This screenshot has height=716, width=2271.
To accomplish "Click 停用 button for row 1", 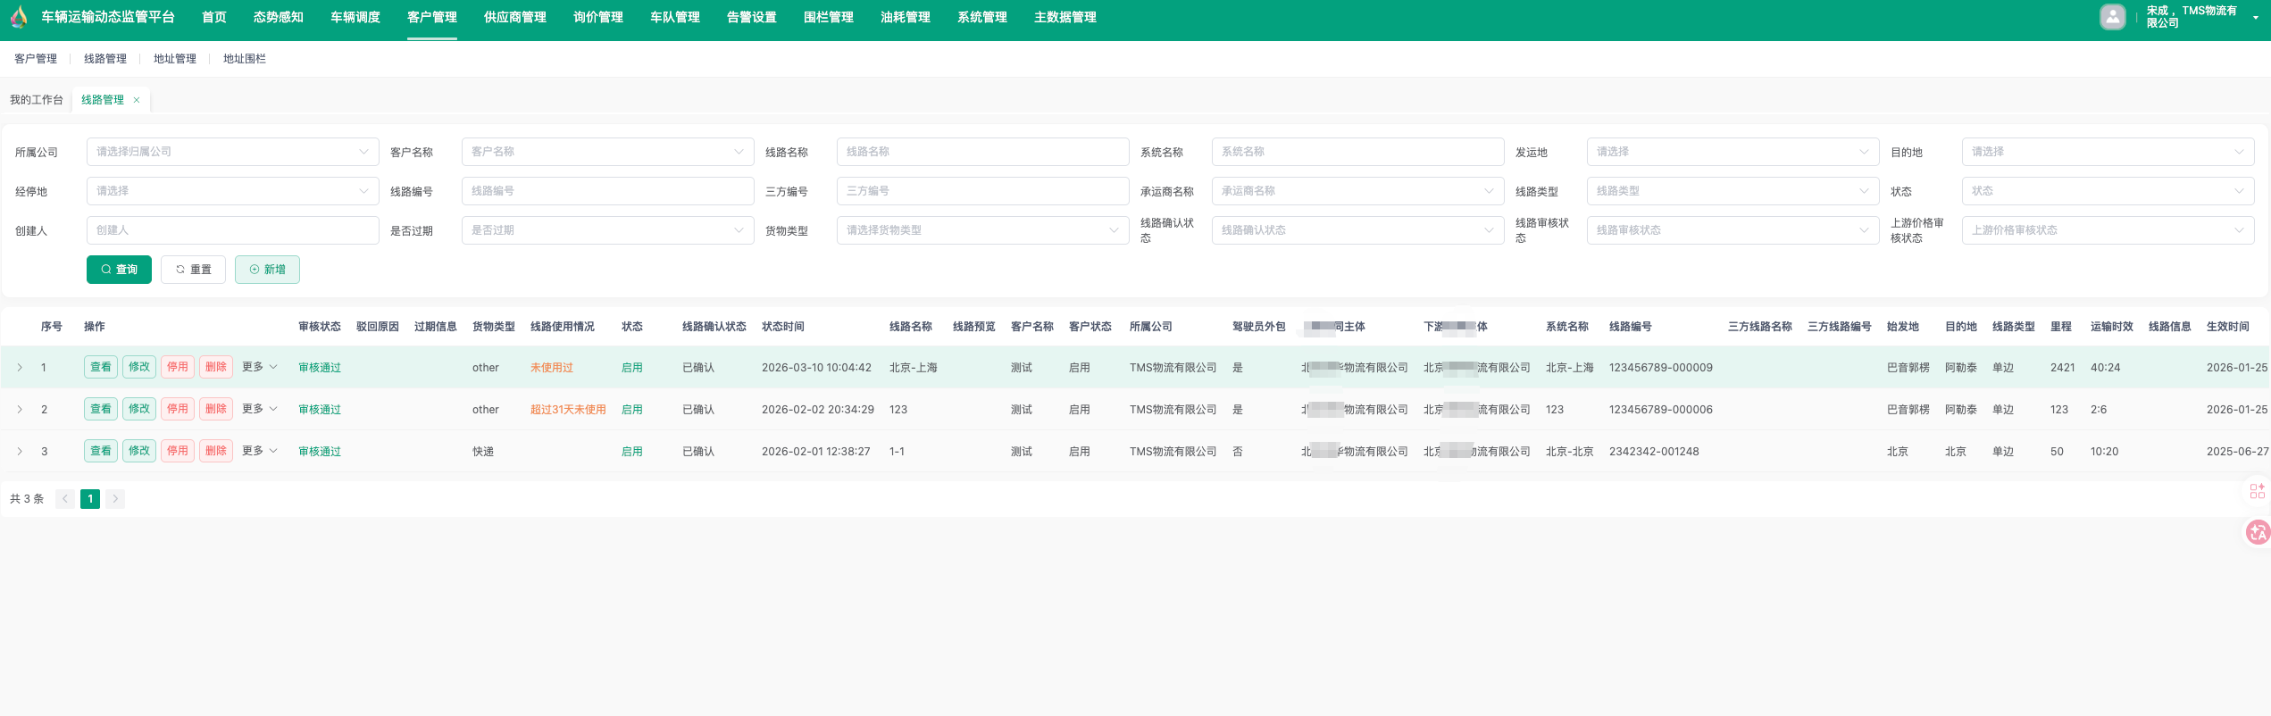I will coord(178,367).
